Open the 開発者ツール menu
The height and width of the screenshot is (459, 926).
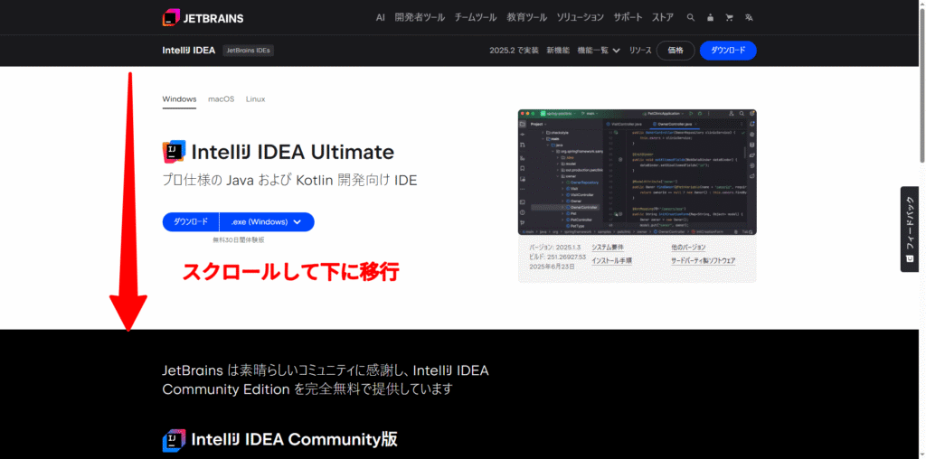(420, 18)
